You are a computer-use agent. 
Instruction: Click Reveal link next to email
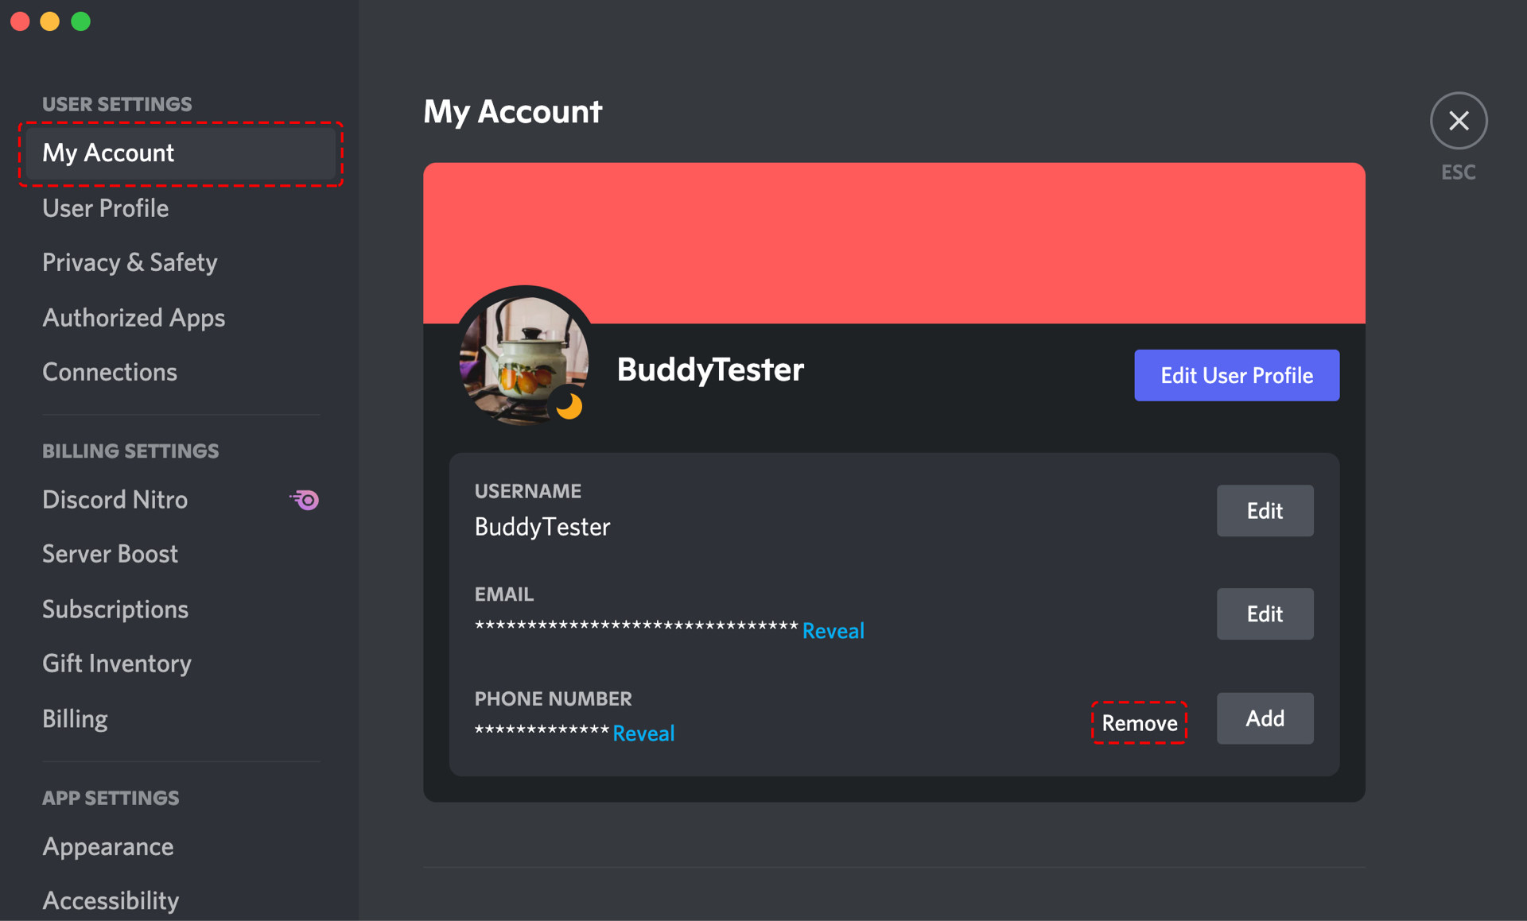tap(834, 629)
